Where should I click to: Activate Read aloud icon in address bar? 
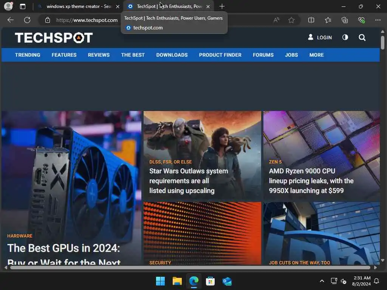coord(276,20)
